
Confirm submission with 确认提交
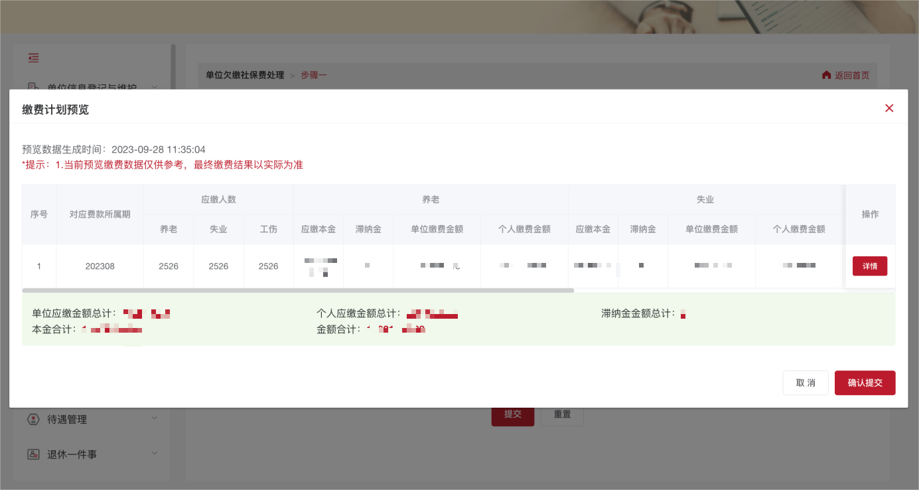point(865,382)
